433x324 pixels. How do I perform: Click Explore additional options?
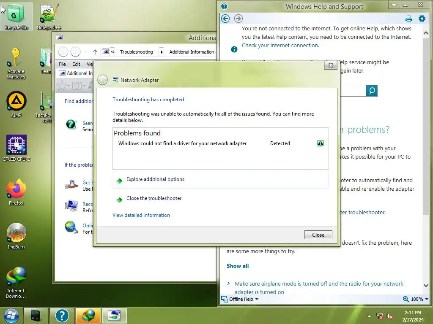(220, 181)
